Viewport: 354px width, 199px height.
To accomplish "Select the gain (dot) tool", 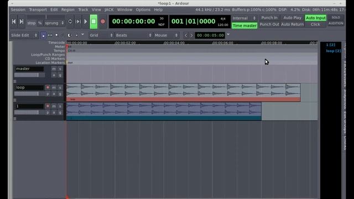I will click(56, 35).
